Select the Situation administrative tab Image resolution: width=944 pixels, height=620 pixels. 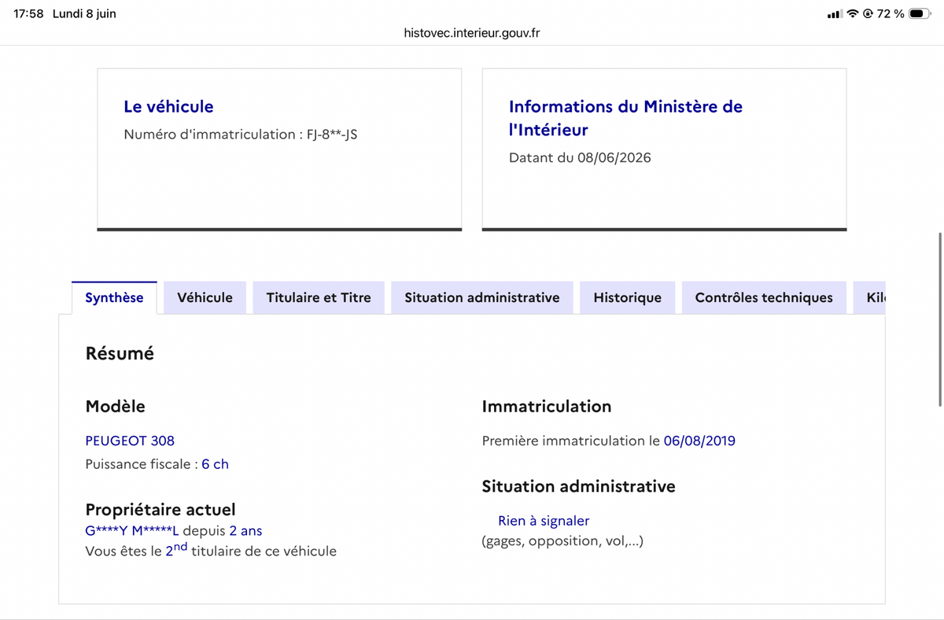coord(482,297)
